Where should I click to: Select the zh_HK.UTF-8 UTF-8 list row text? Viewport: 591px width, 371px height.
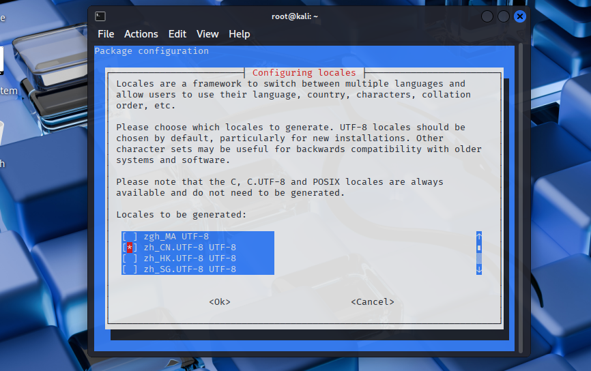pos(190,258)
